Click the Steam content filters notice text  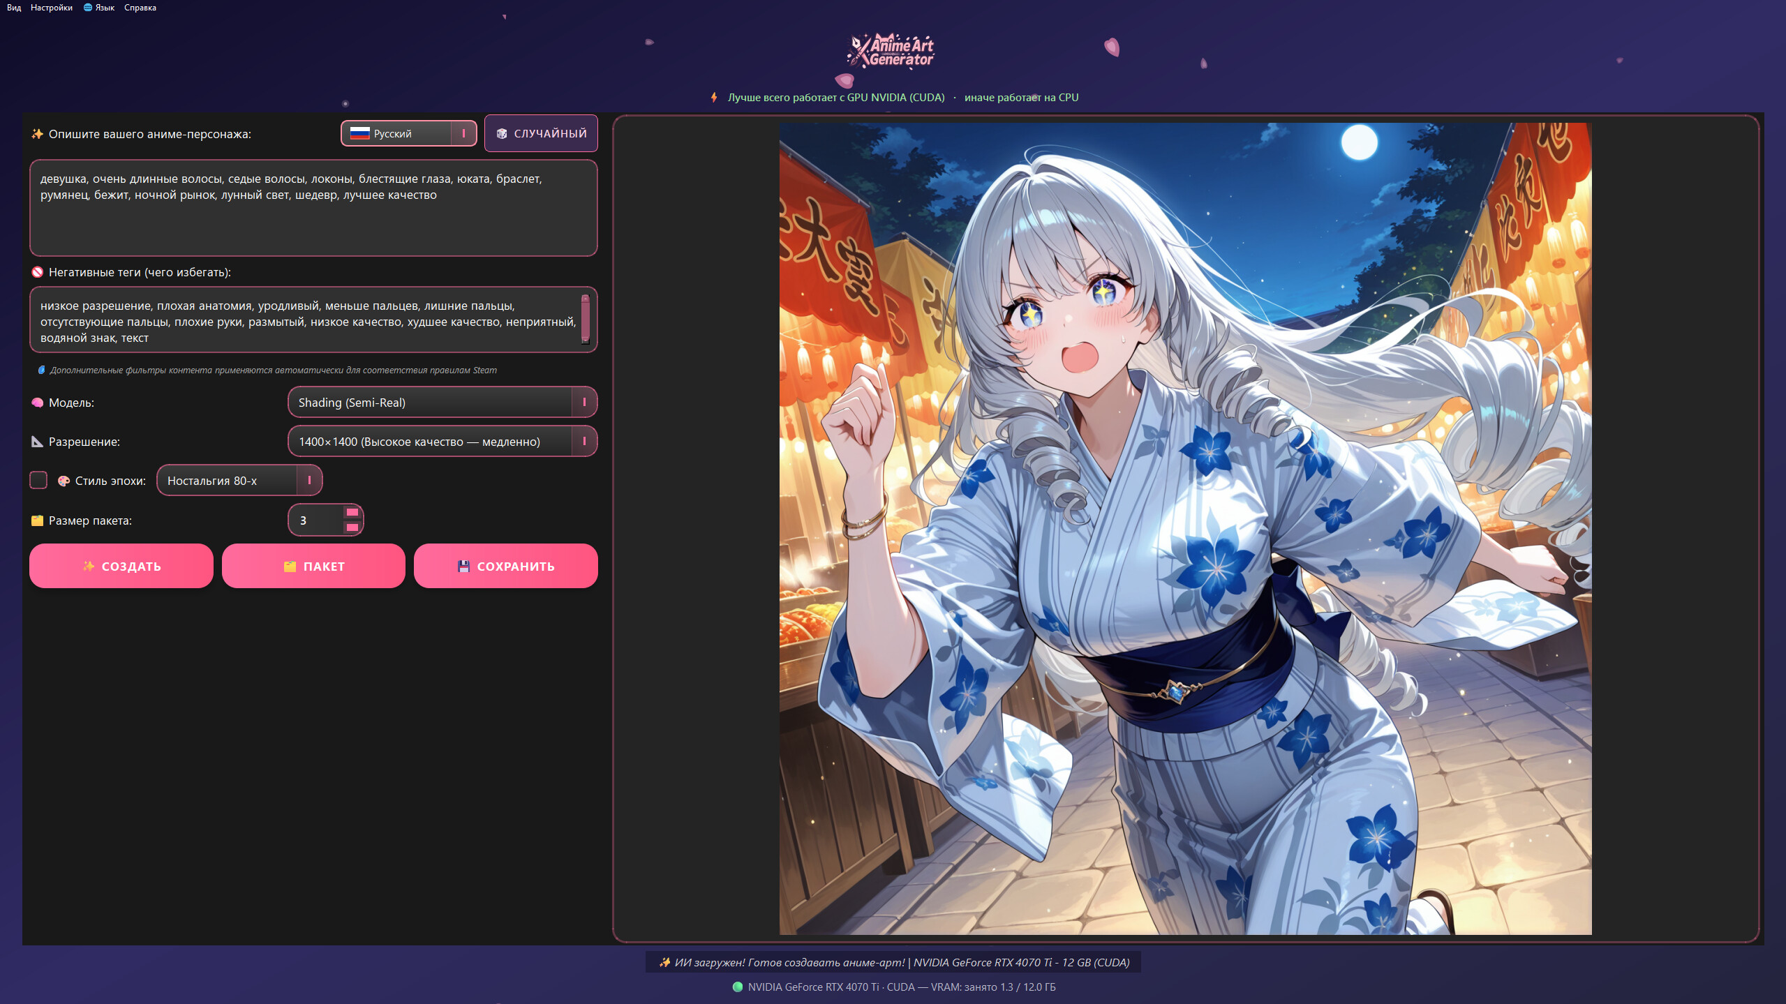coord(274,370)
